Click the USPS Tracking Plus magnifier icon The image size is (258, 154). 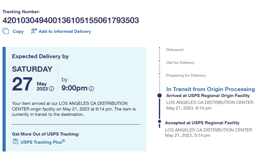[x=15, y=141]
